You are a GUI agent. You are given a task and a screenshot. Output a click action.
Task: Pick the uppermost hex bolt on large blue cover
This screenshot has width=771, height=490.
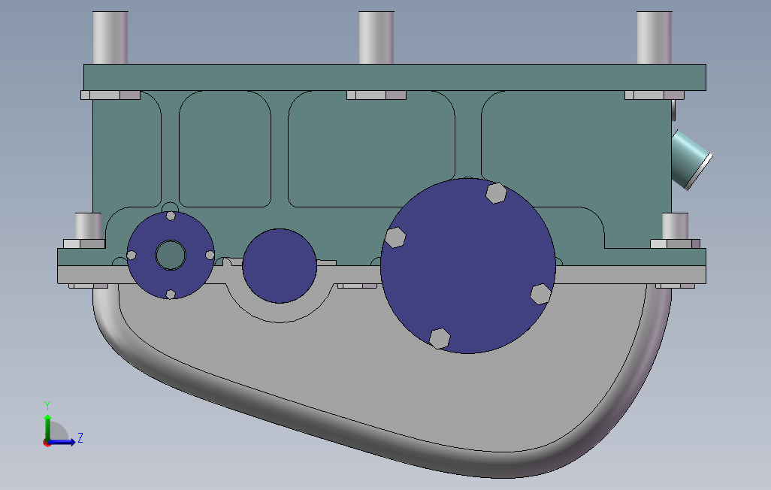[496, 193]
